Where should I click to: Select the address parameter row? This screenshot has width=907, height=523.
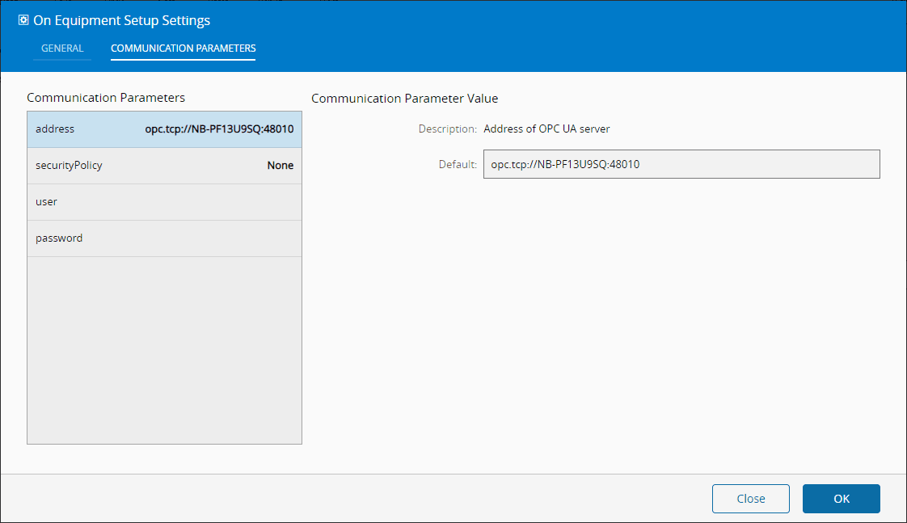pos(164,129)
